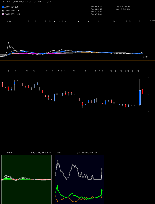Click the 0.58 value beside the EMA lines
The width and height of the screenshot is (155, 204).
(145, 57)
